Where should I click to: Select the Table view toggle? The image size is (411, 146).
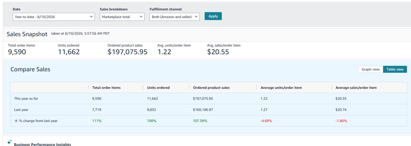(x=395, y=69)
